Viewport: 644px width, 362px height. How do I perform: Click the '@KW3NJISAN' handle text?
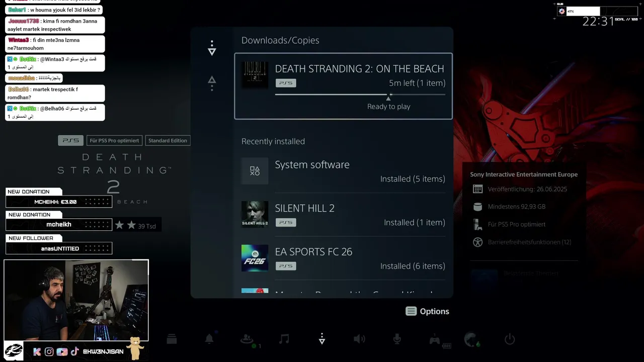pos(103,351)
